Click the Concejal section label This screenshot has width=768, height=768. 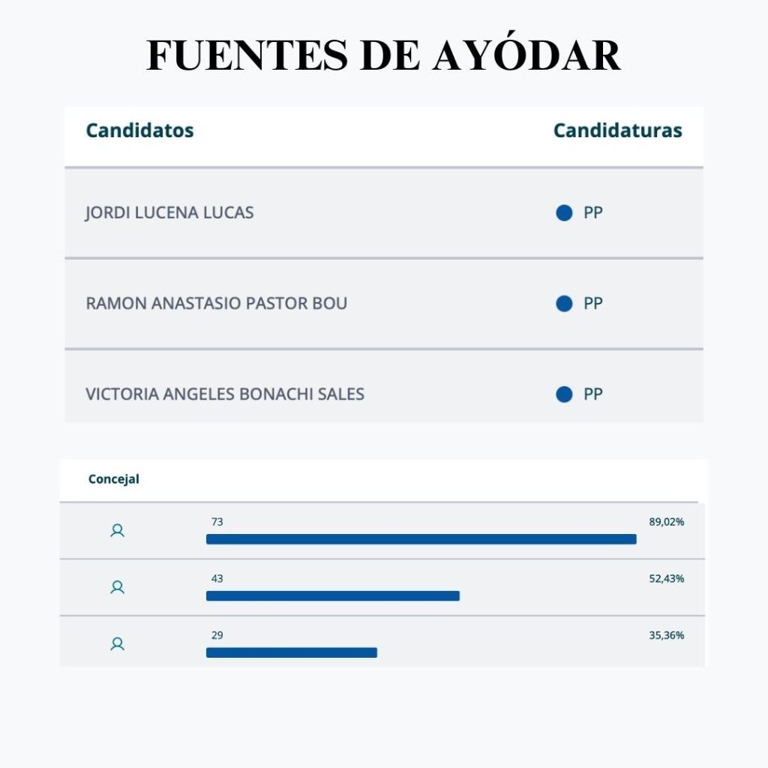pyautogui.click(x=114, y=479)
